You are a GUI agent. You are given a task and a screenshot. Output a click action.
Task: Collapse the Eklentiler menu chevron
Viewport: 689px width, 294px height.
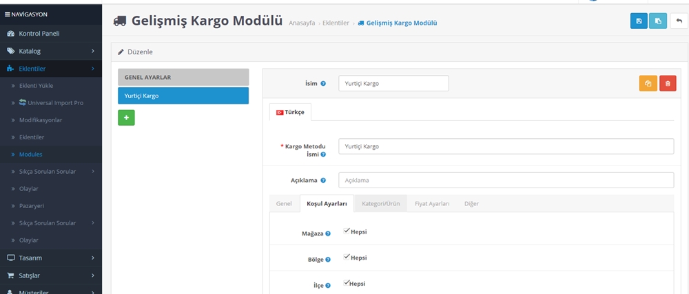[93, 69]
